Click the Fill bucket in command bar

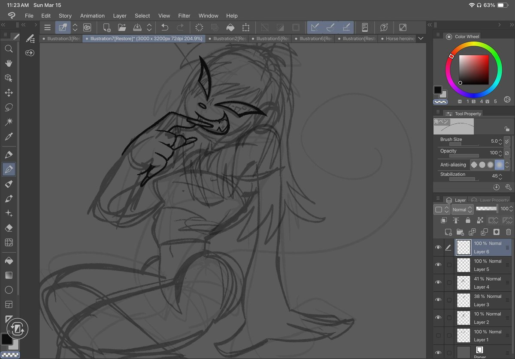click(x=230, y=27)
